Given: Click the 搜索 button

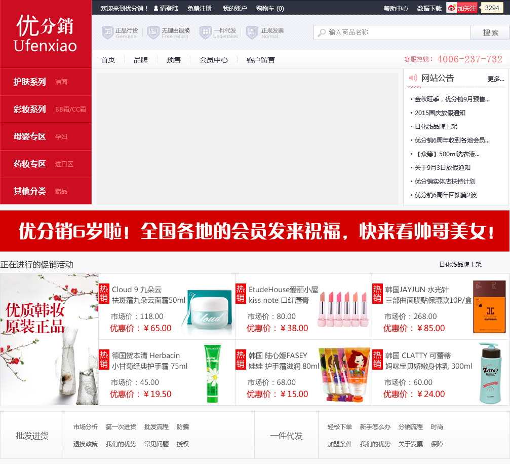Looking at the screenshot, I should pyautogui.click(x=490, y=32).
